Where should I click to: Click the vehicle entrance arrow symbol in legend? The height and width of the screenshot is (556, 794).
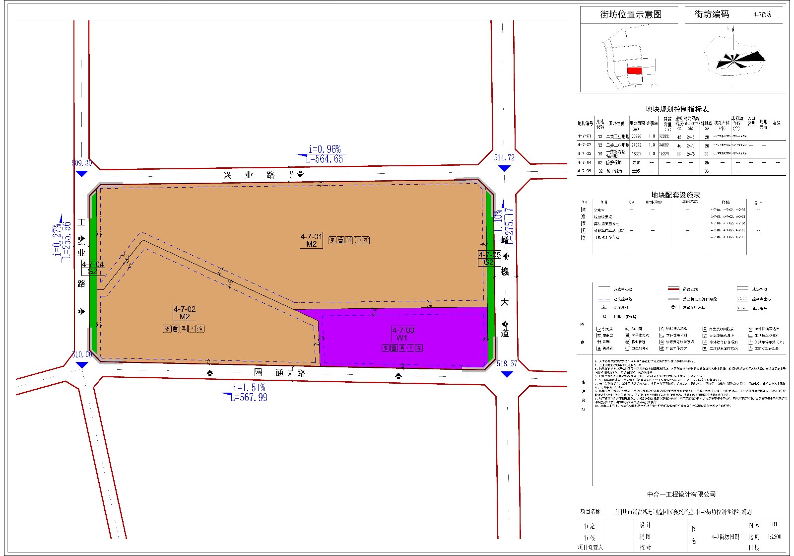point(673,307)
